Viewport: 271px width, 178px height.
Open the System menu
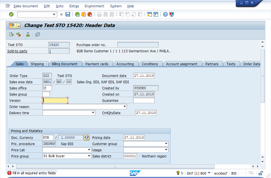tap(116, 6)
